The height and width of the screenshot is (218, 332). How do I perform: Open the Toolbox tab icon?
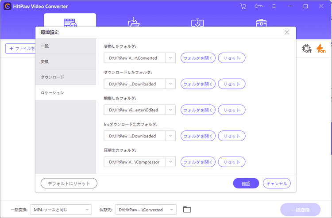261,23
